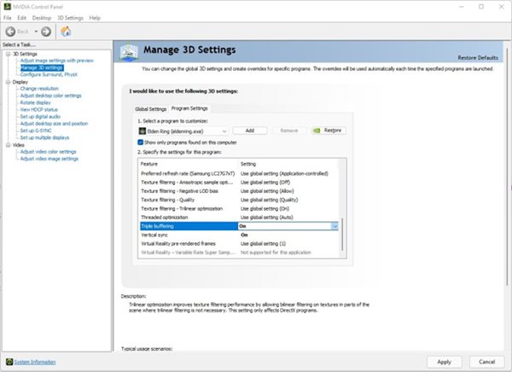Screen dimensions: 512x372
Task: Select Virtual Reality pre-rendered frames row
Action: (x=239, y=244)
